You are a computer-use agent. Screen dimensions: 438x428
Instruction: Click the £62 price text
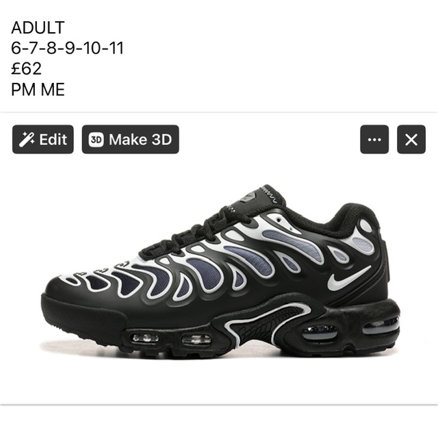(x=26, y=68)
